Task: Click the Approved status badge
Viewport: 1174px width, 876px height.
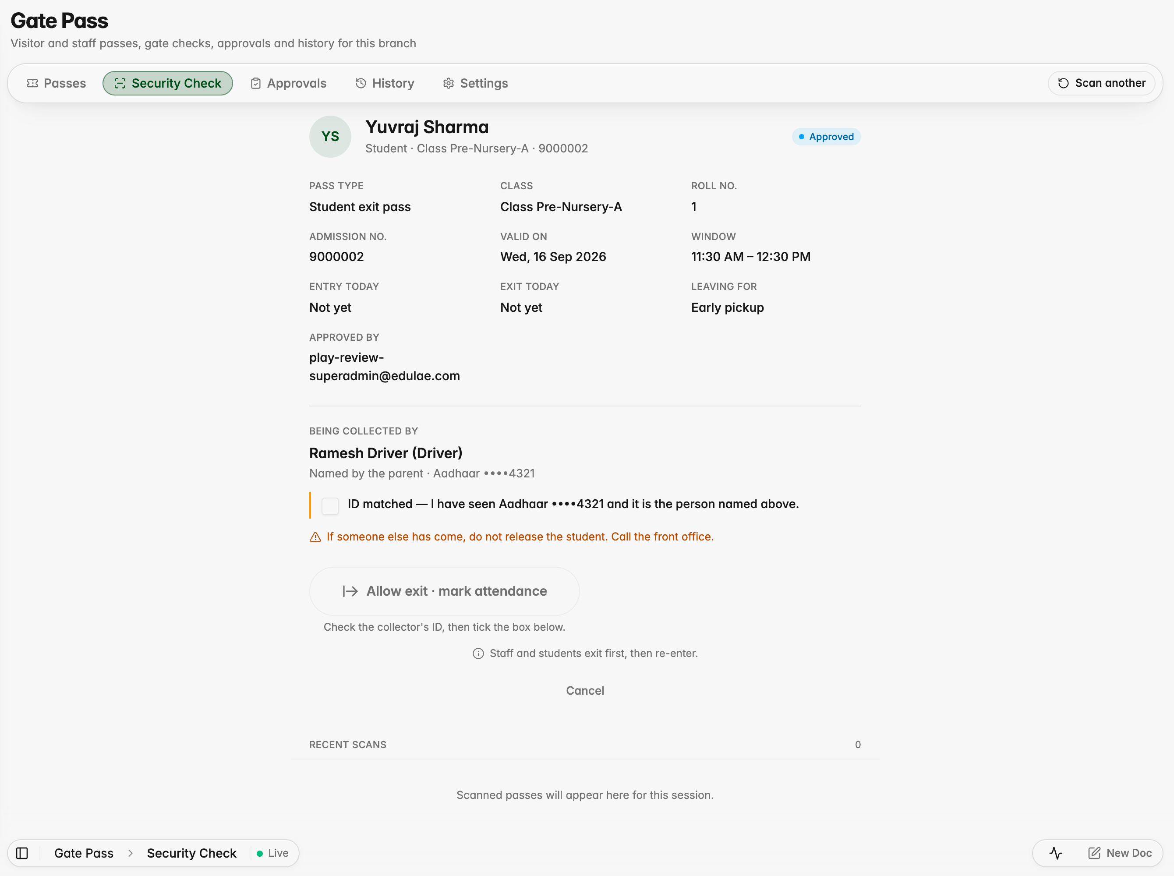Action: 826,137
